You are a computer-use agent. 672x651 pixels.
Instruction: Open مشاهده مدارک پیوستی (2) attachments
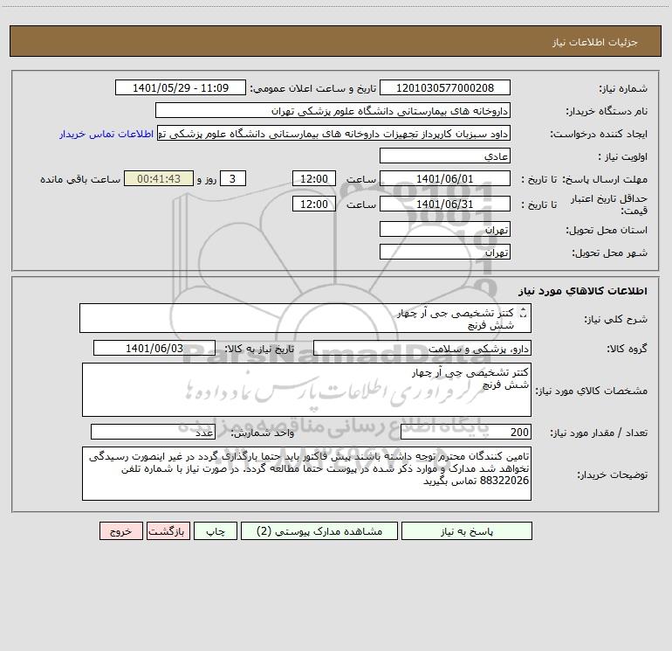point(319,530)
